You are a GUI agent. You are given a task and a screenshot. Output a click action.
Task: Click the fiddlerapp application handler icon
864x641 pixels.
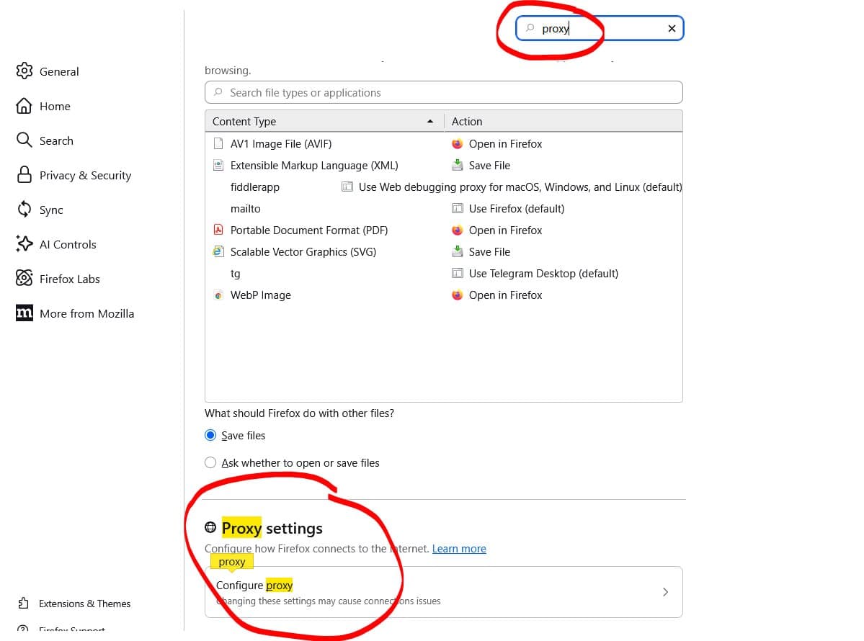347,187
